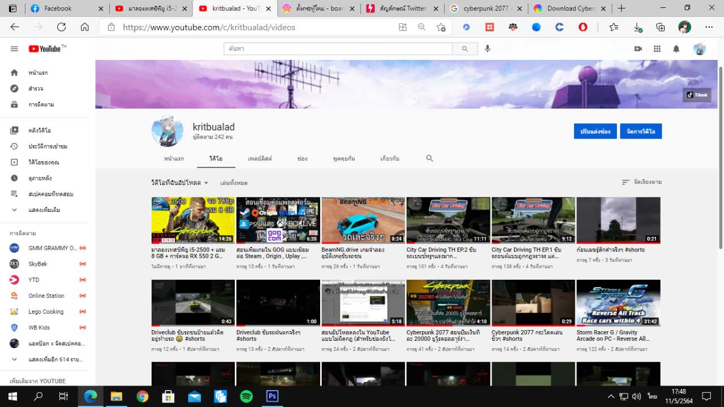This screenshot has width=724, height=407.
Task: Open the Windows Start menu
Action: (12, 396)
